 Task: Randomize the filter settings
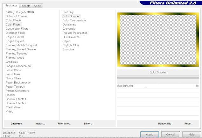(165, 124)
